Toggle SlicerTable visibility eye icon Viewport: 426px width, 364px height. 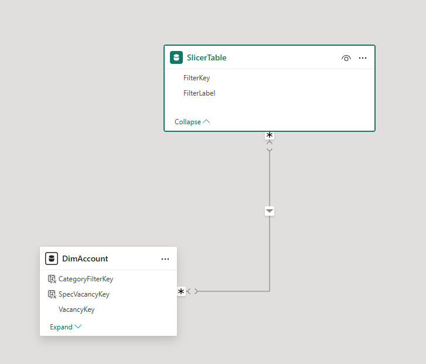tap(346, 58)
